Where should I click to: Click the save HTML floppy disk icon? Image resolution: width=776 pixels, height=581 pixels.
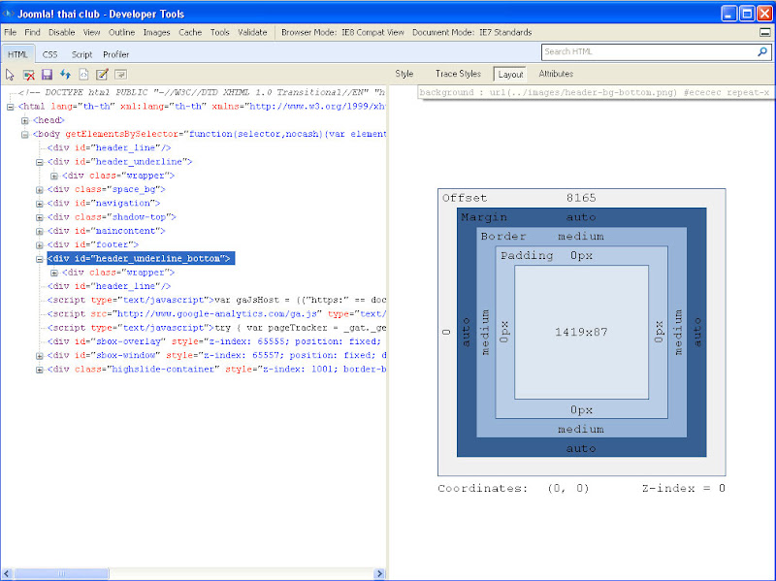(47, 75)
